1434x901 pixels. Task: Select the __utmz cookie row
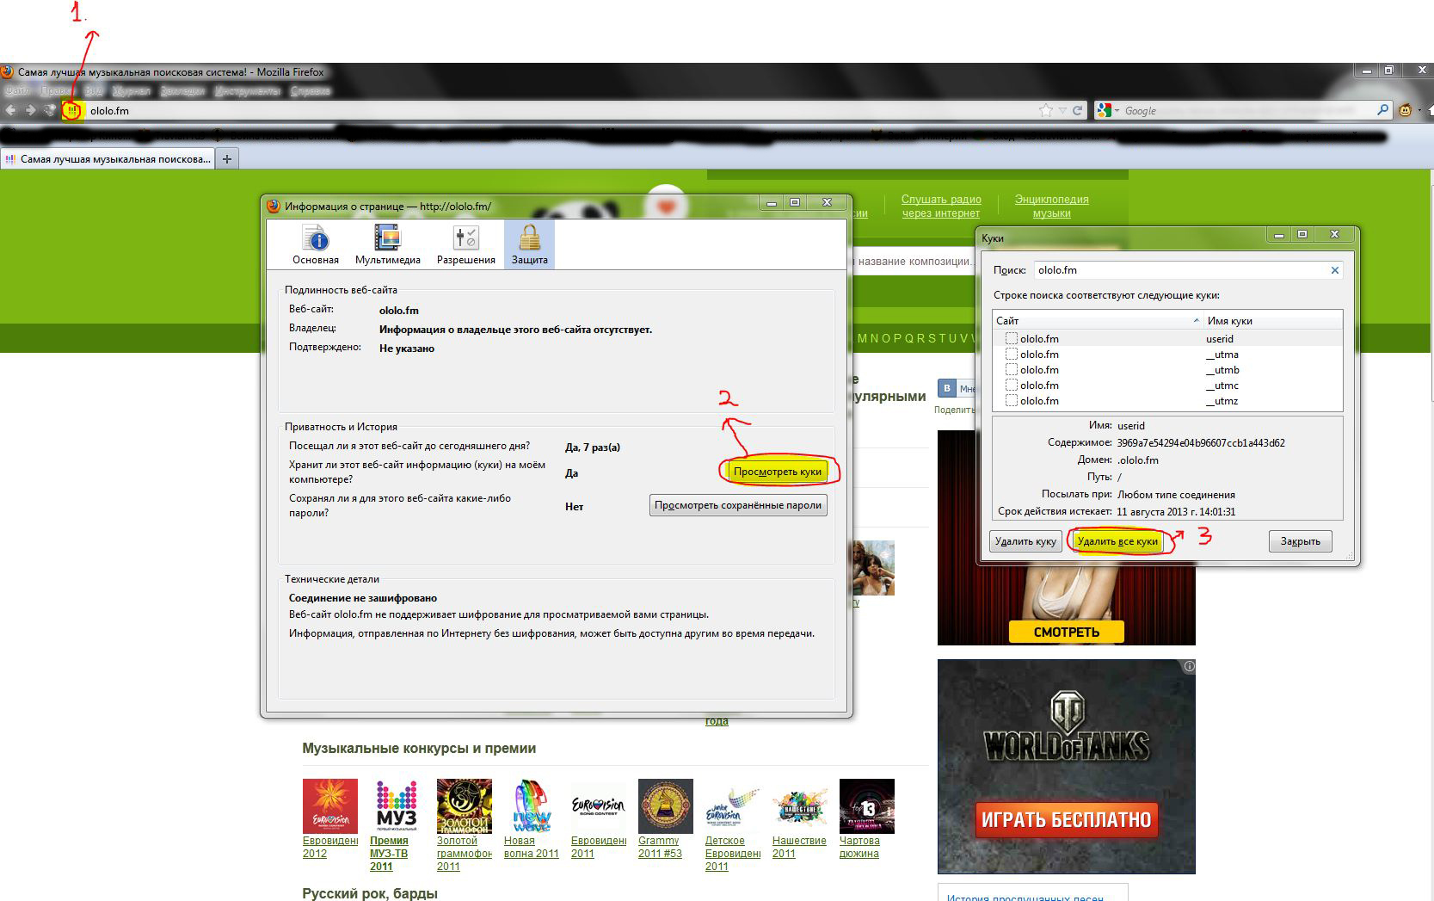point(1167,401)
